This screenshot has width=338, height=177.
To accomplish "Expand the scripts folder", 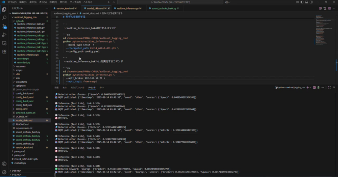I will (19, 70).
